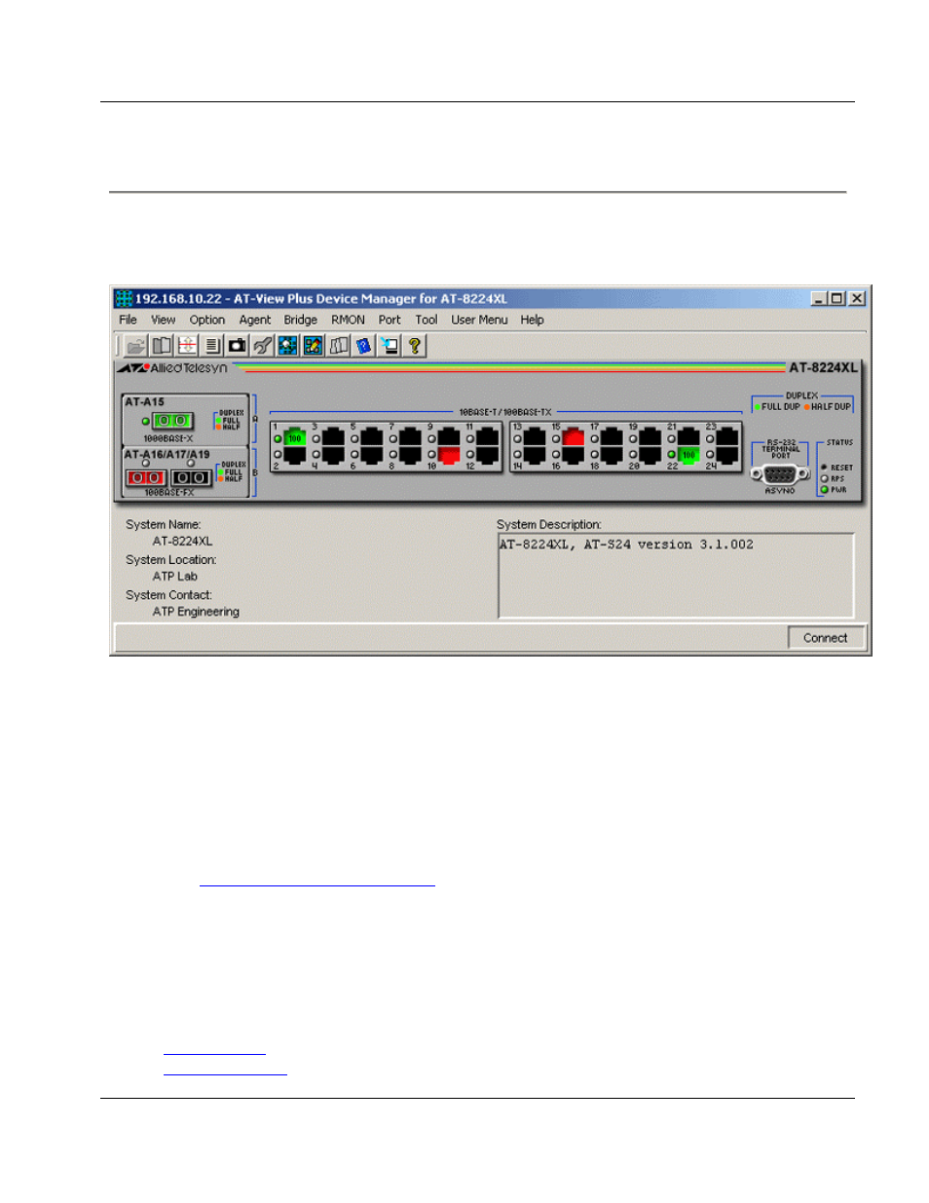
Task: Click the LED next to port 14
Action: (x=517, y=454)
